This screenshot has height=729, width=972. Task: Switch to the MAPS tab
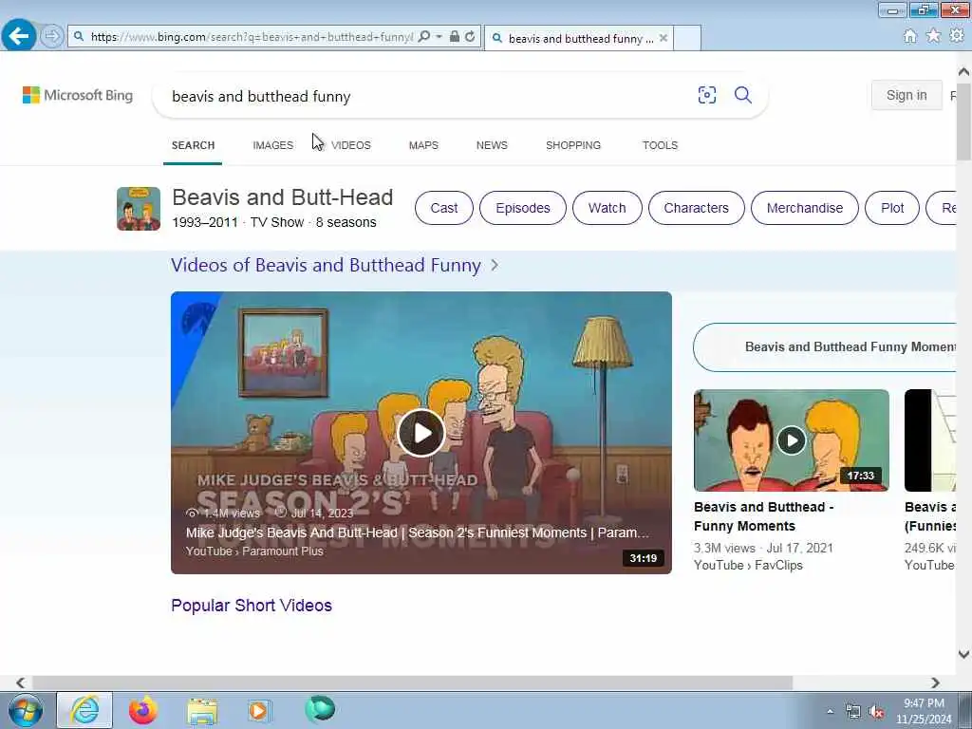[x=423, y=145]
